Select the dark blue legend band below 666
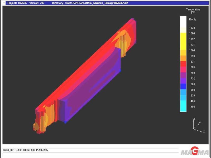Image resolution: width=211 pixels, height=158 pixels. (183, 86)
